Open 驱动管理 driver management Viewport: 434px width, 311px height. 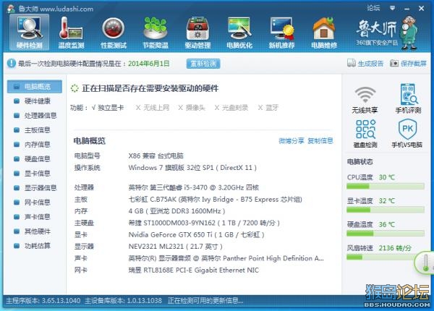pos(197,33)
